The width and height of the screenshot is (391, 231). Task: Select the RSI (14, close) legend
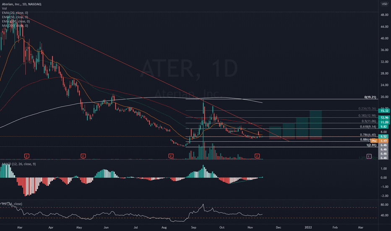(x=12, y=204)
